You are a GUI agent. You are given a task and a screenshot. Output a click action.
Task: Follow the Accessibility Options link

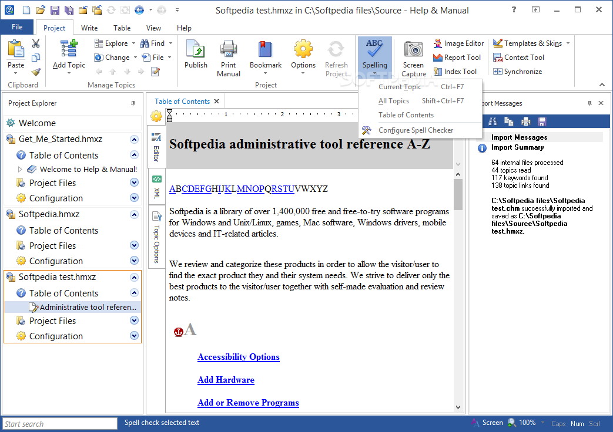239,357
